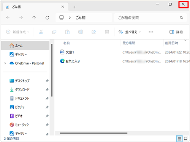Go up one folder level
190x142 pixels.
click(34, 18)
